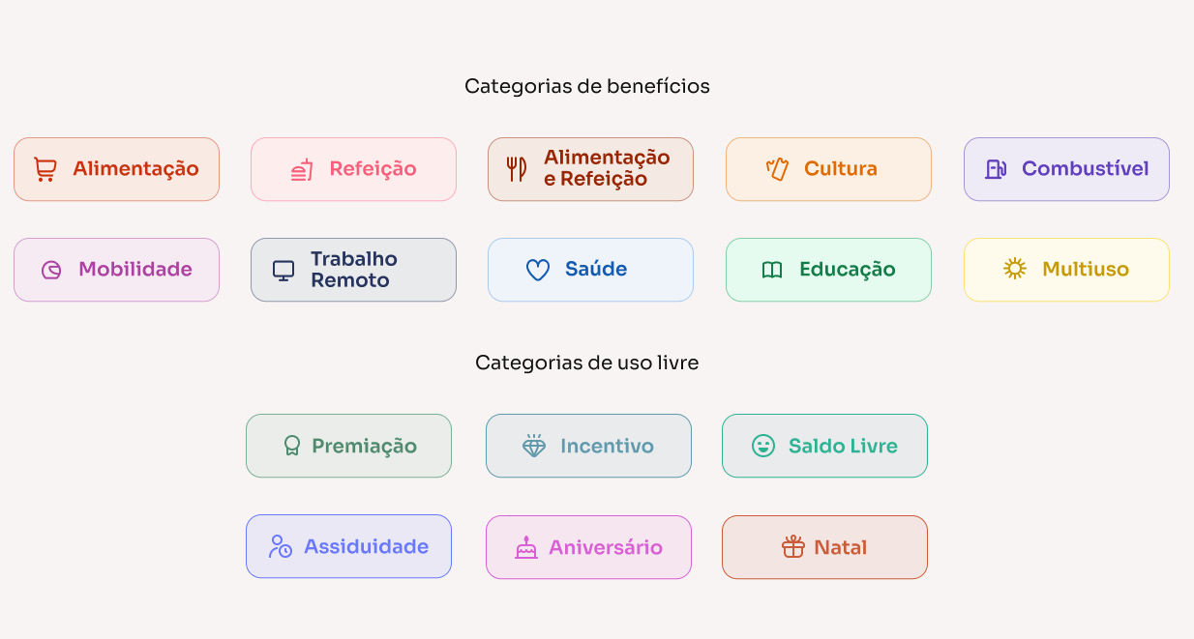Image resolution: width=1194 pixels, height=639 pixels.
Task: Pick the Assiduidade category
Action: pos(348,546)
